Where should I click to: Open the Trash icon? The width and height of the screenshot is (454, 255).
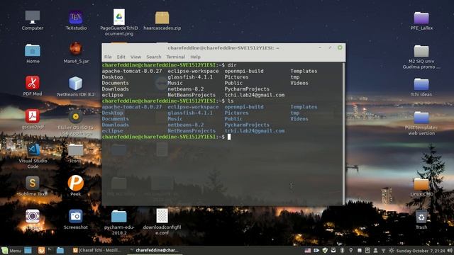(421, 217)
